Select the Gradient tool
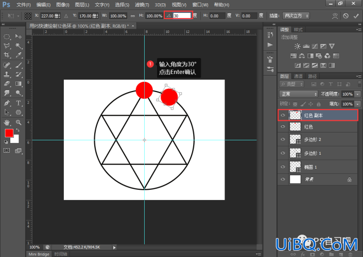 [19, 84]
